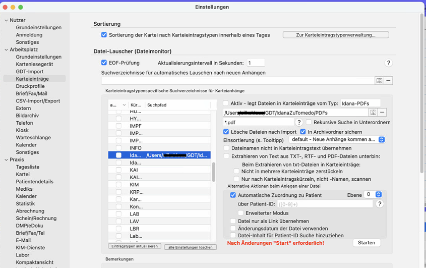Collapse the Praxis tree section
Viewport: 426px width, 268px height.
pos(6,159)
